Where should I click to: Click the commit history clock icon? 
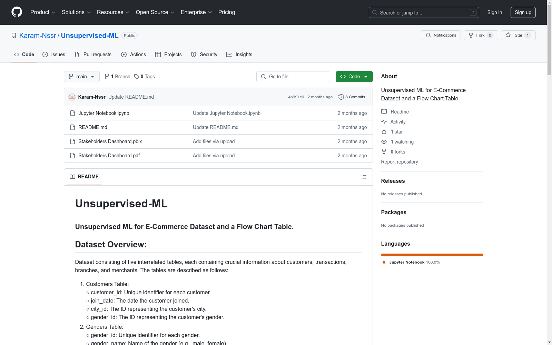341,97
